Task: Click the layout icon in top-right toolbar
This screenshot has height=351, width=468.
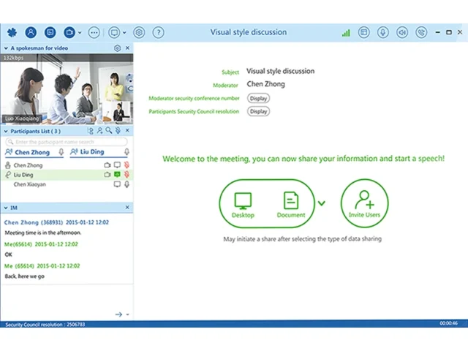Action: 363,32
